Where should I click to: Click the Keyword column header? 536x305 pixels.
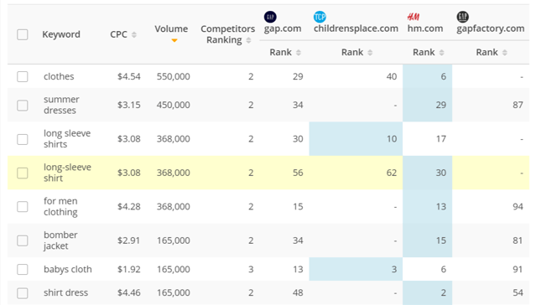(x=61, y=34)
